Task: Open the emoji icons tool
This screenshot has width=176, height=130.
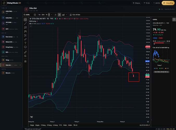Action: tap(25, 47)
